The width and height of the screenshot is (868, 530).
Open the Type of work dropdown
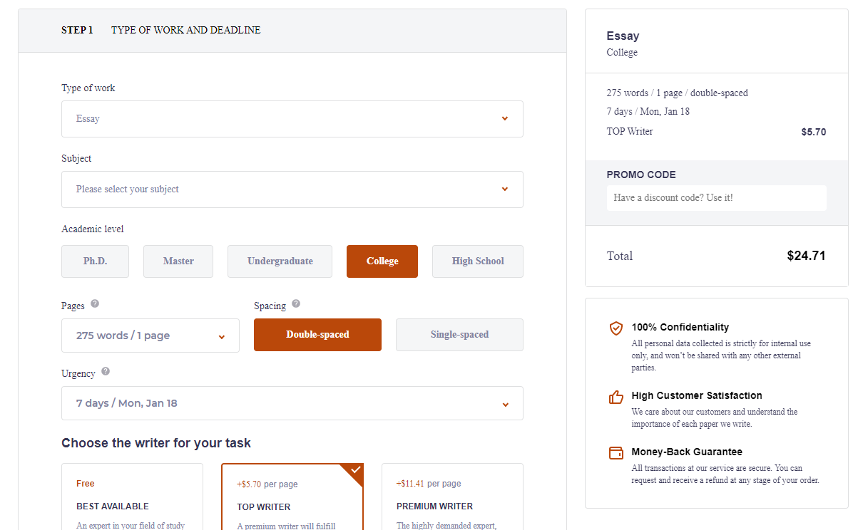(x=292, y=119)
